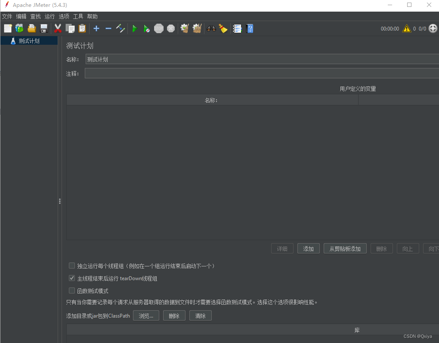Screen dimensions: 439x343
Task: Open the 运行 menu
Action: 49,16
